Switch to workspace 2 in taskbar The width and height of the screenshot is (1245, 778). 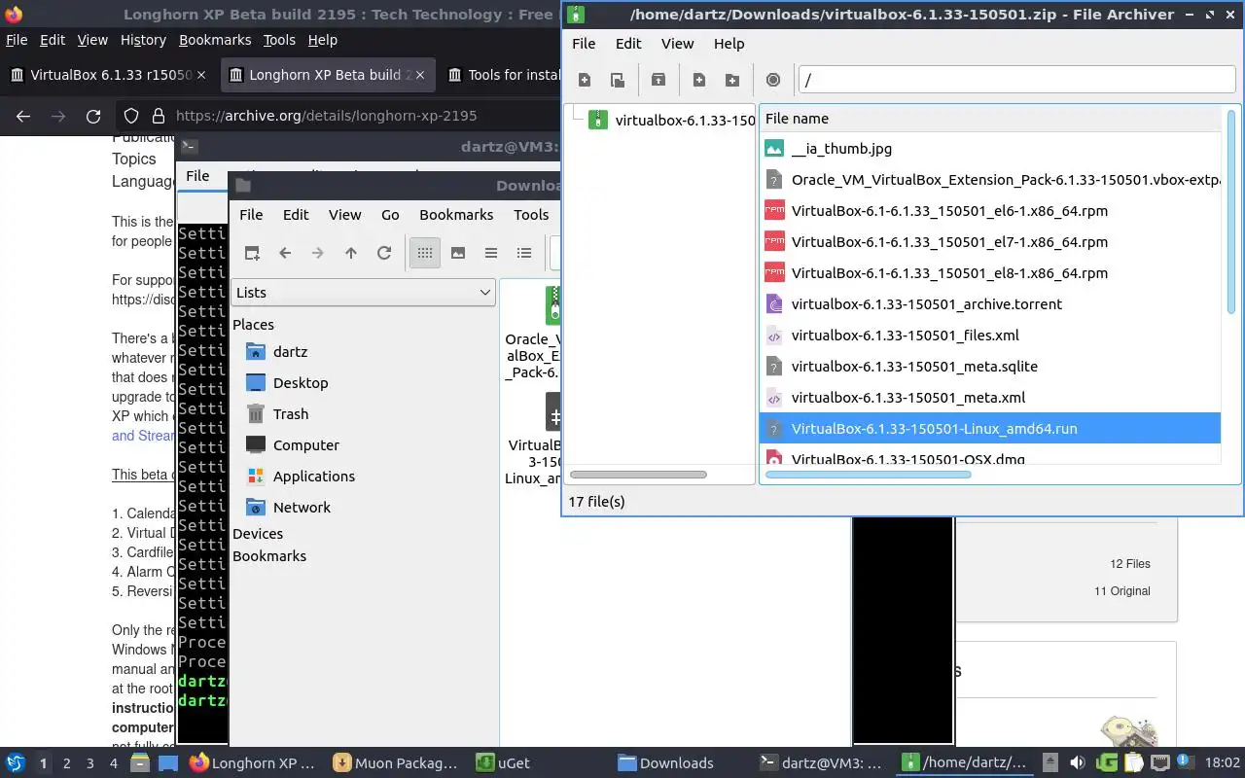tap(67, 763)
